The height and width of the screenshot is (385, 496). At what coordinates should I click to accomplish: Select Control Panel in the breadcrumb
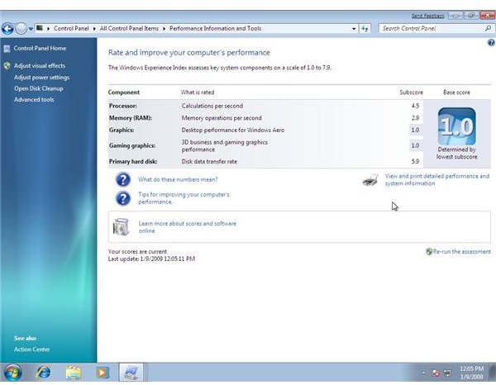(x=71, y=28)
